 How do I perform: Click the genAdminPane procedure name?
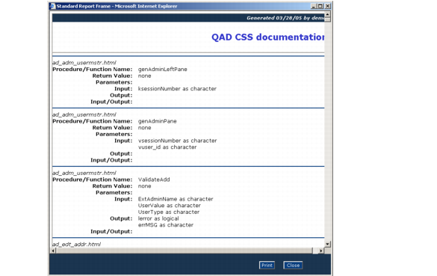tap(157, 121)
